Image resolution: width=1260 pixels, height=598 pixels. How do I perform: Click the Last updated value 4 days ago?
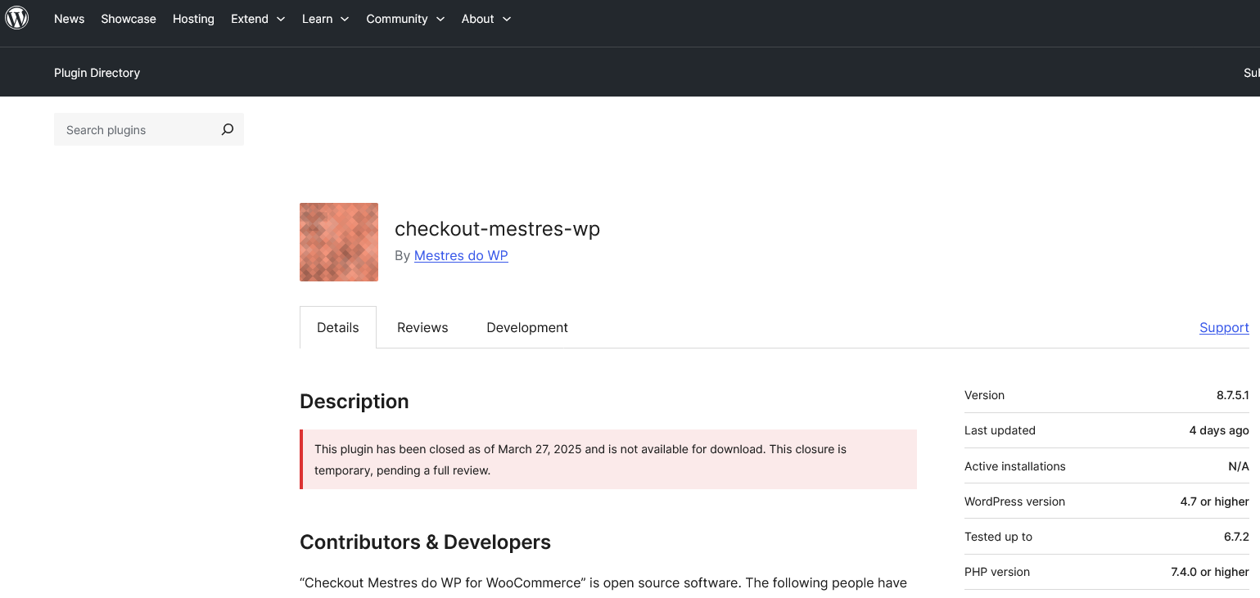click(x=1219, y=430)
